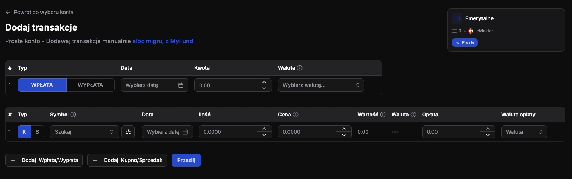Viewport: 572px width, 179px height.
Task: Switch the transaction type to WYPŁATA
Action: (90, 85)
